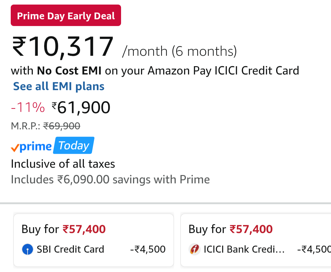Select the ICICI Bank Credit Card offer label
The image size is (331, 272).
[x=244, y=249]
